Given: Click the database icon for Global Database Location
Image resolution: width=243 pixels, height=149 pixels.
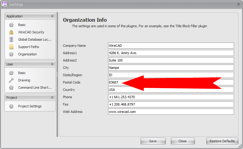Looking at the screenshot, I should 11,39.
